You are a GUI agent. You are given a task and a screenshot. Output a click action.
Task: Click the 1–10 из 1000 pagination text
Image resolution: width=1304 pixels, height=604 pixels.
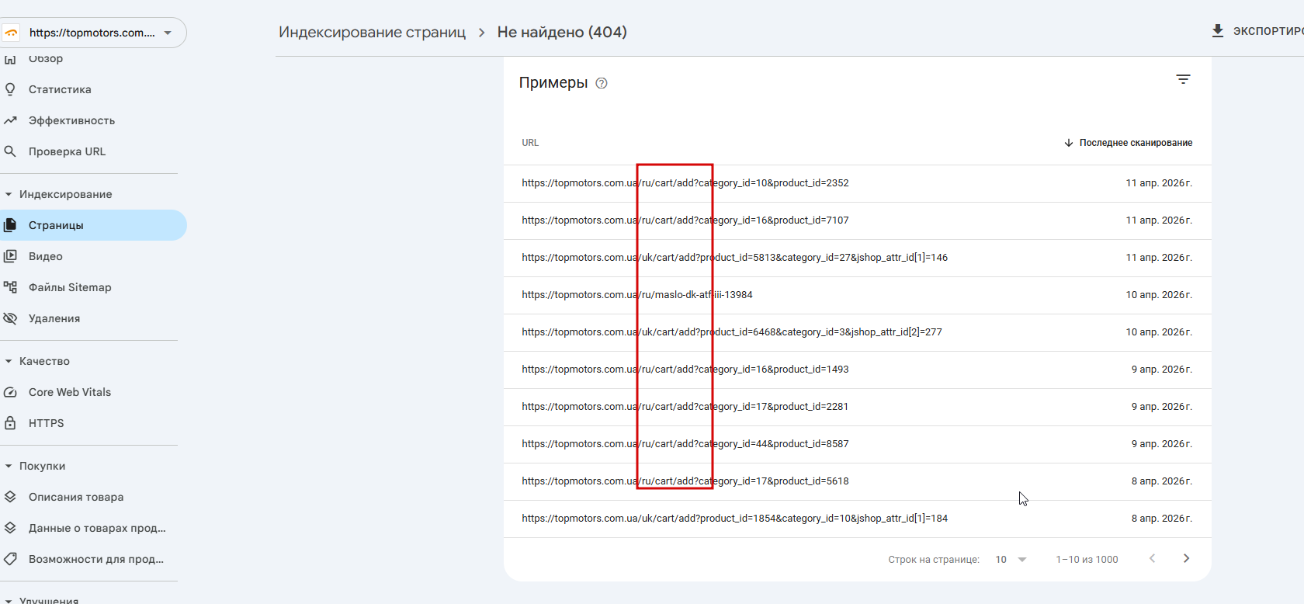click(1087, 560)
